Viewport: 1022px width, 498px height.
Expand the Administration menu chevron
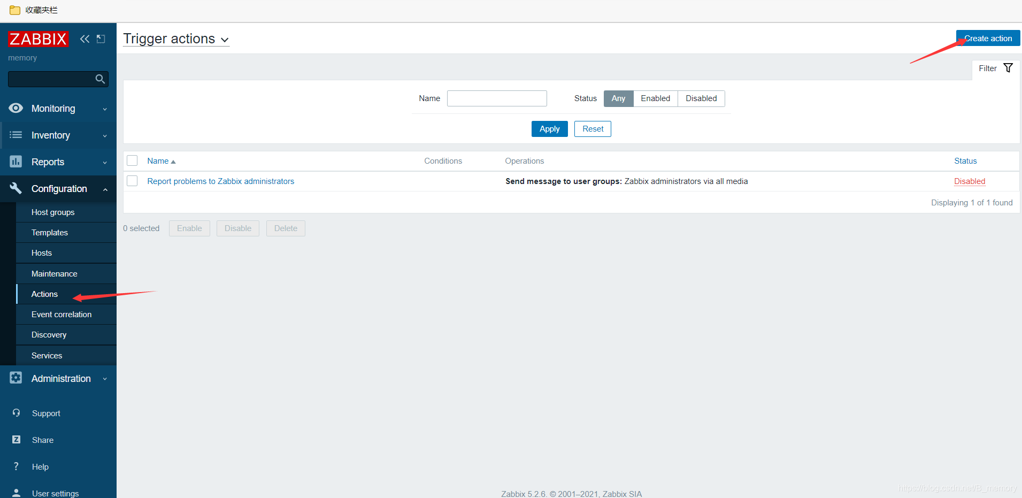click(105, 379)
